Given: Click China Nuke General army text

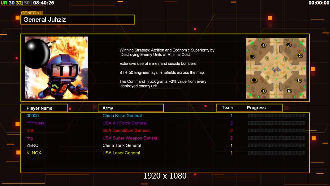Looking at the screenshot, I should pos(122,116).
